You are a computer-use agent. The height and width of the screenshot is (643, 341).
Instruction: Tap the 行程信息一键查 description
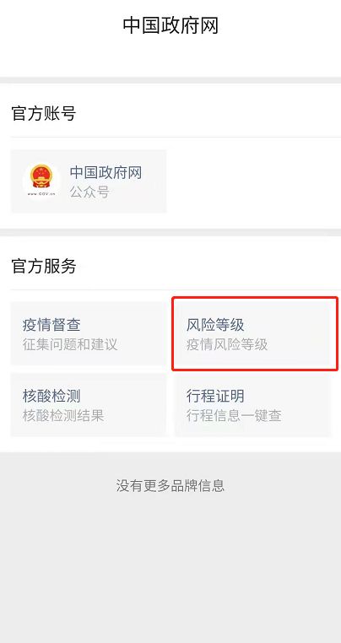[x=234, y=416]
